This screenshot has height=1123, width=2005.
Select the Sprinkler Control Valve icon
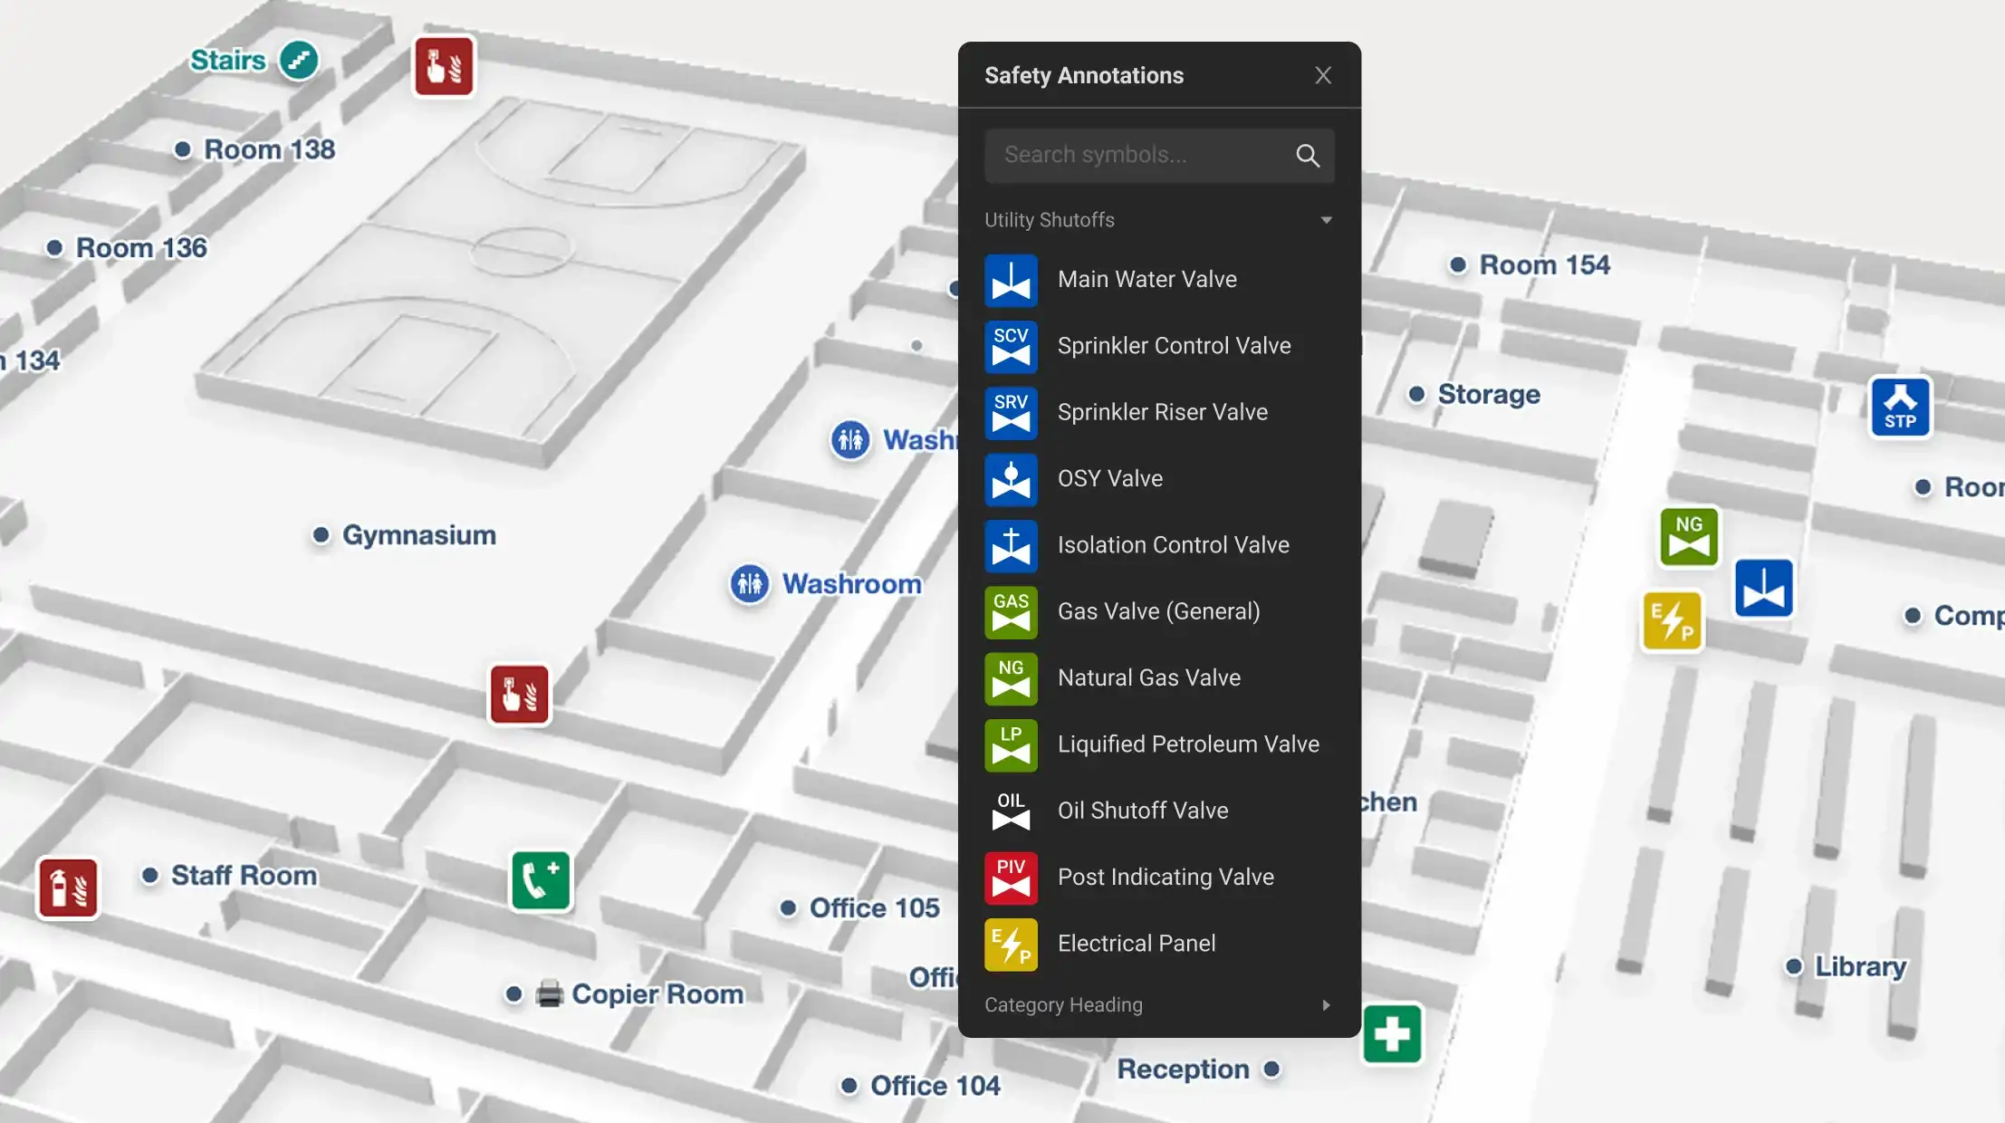[x=1011, y=346]
